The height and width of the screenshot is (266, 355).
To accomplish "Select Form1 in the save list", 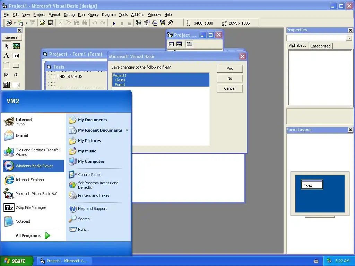I will point(161,85).
